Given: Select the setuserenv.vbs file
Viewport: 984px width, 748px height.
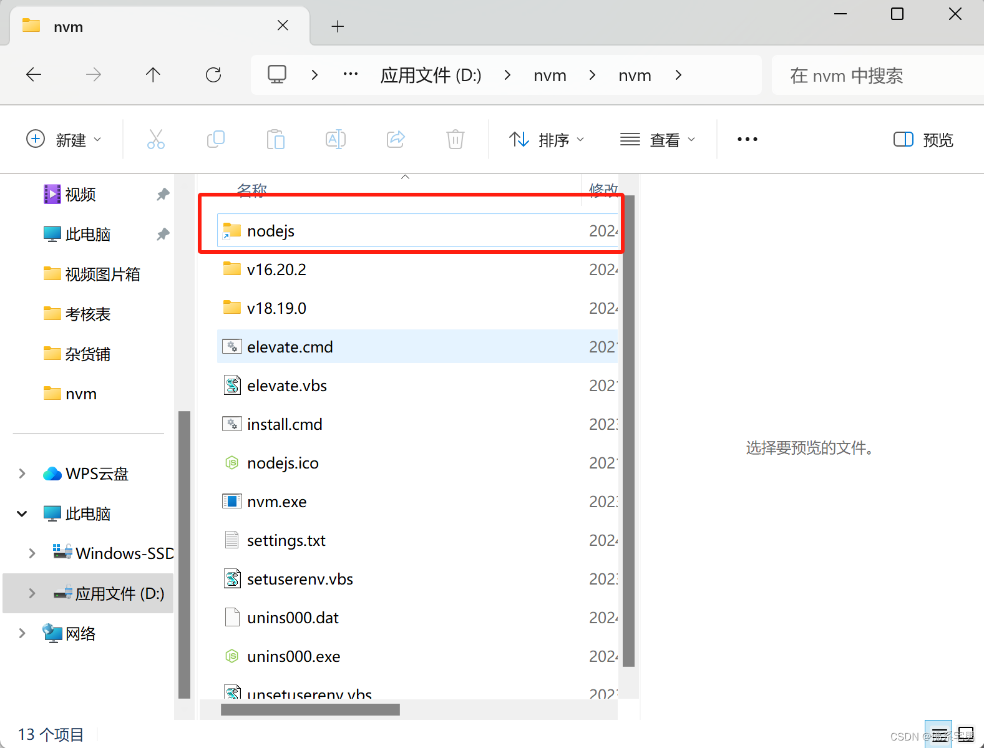Looking at the screenshot, I should point(417,579).
